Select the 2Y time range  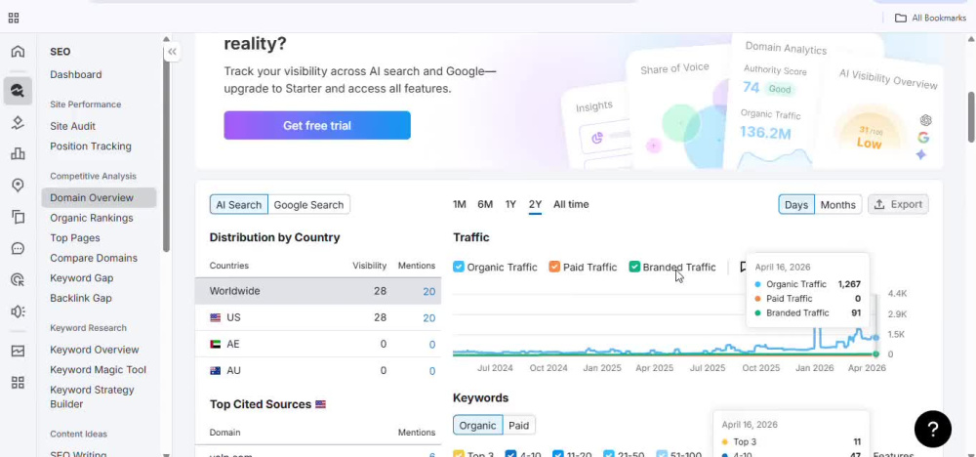pos(535,204)
